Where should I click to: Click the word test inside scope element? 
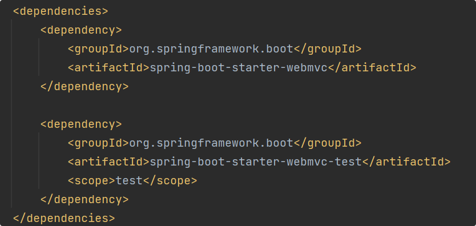(130, 181)
